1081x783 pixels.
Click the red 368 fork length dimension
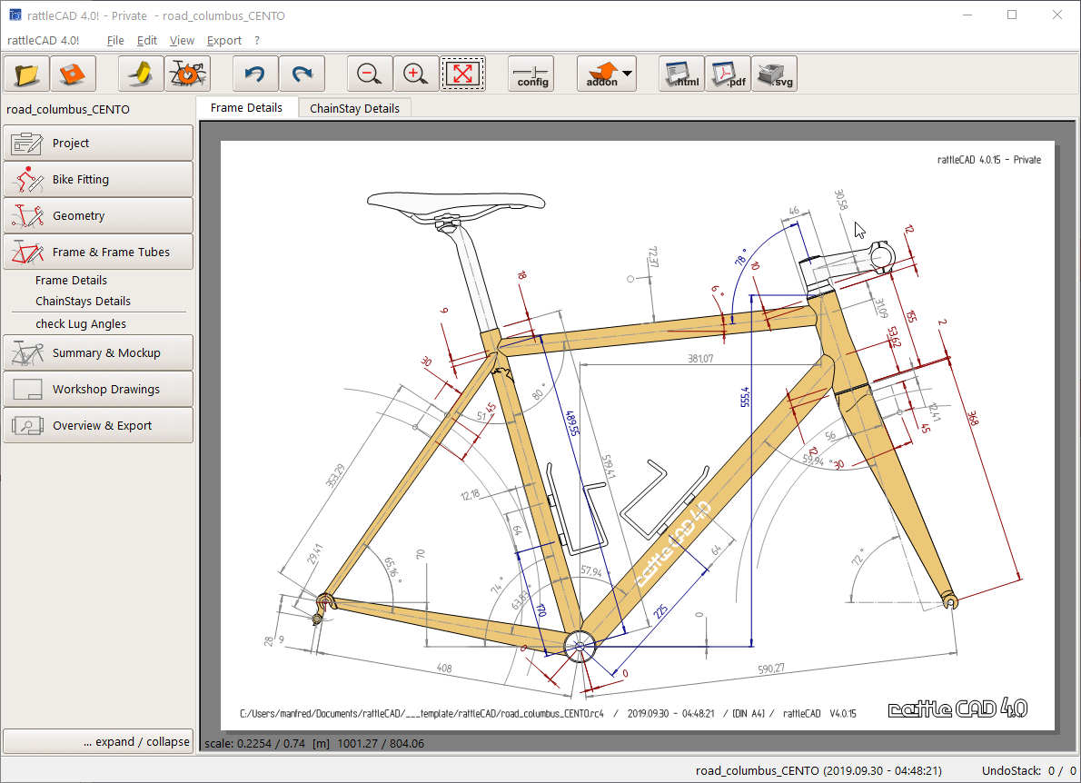pos(972,419)
